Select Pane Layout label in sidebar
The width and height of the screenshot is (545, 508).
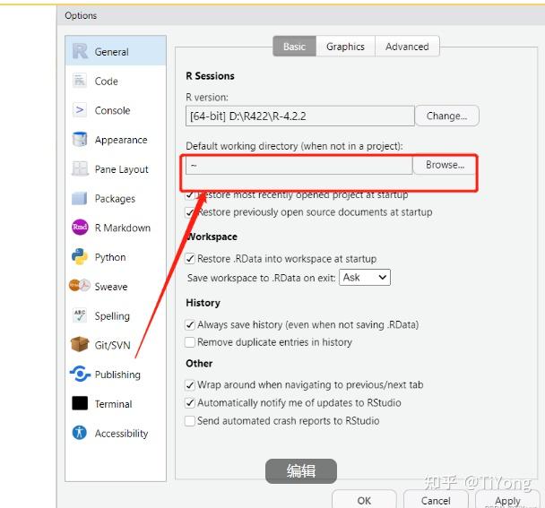[122, 169]
